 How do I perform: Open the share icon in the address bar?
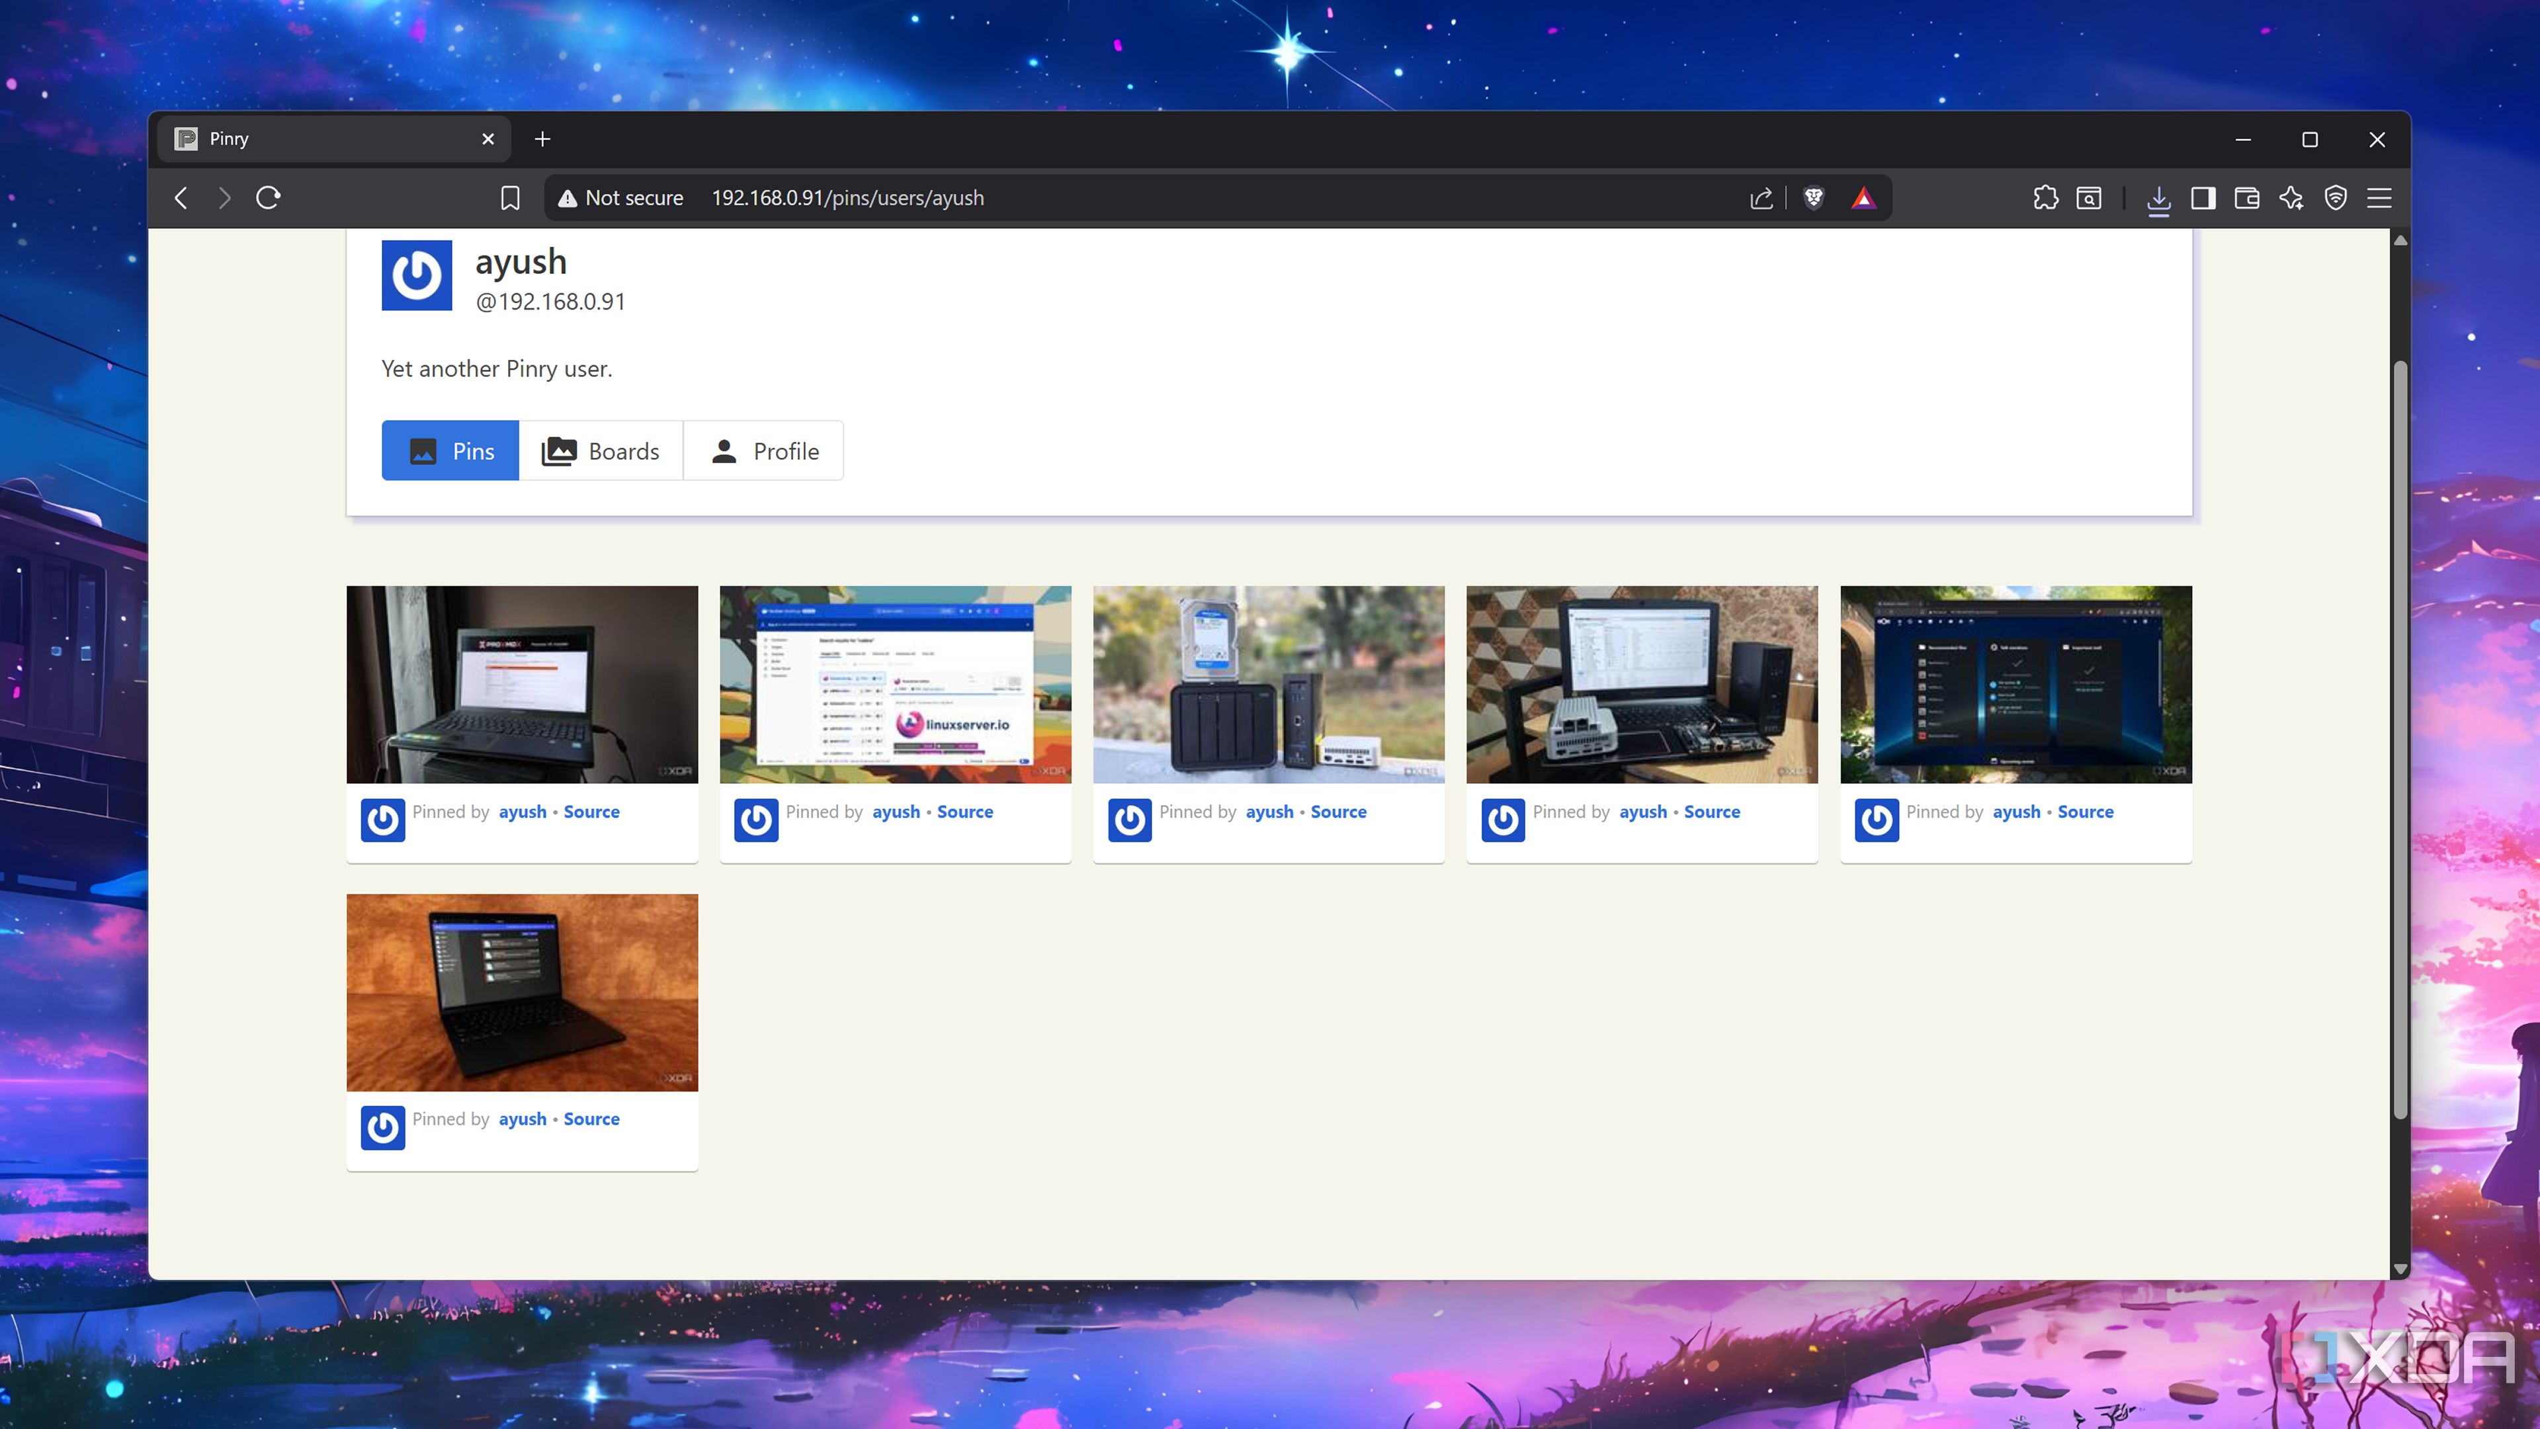(1761, 198)
